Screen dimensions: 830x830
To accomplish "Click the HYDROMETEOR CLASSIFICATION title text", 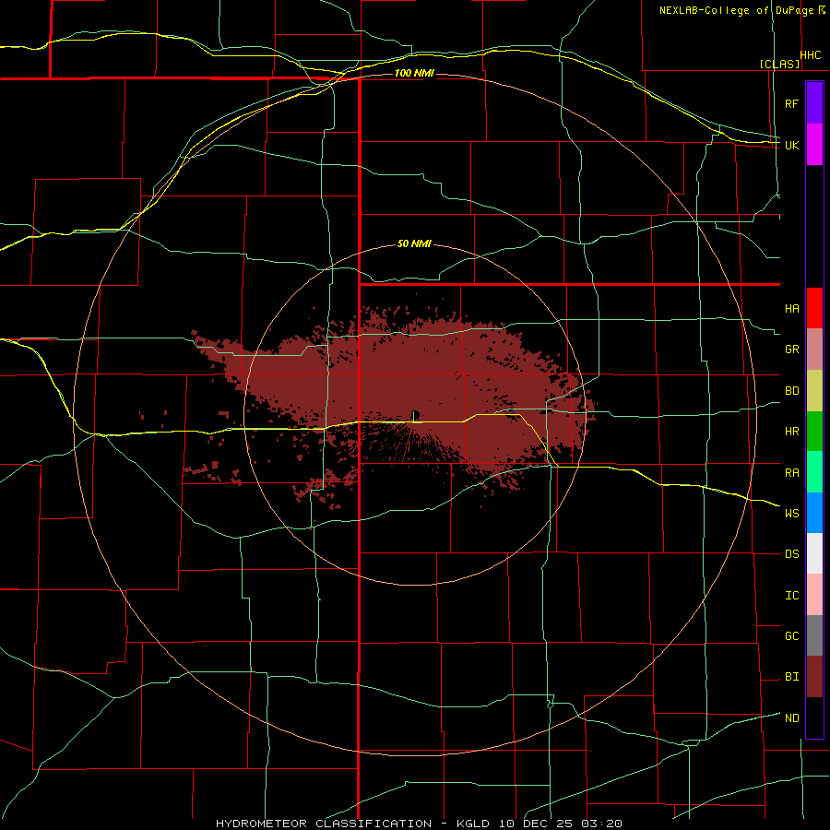I will (x=324, y=824).
